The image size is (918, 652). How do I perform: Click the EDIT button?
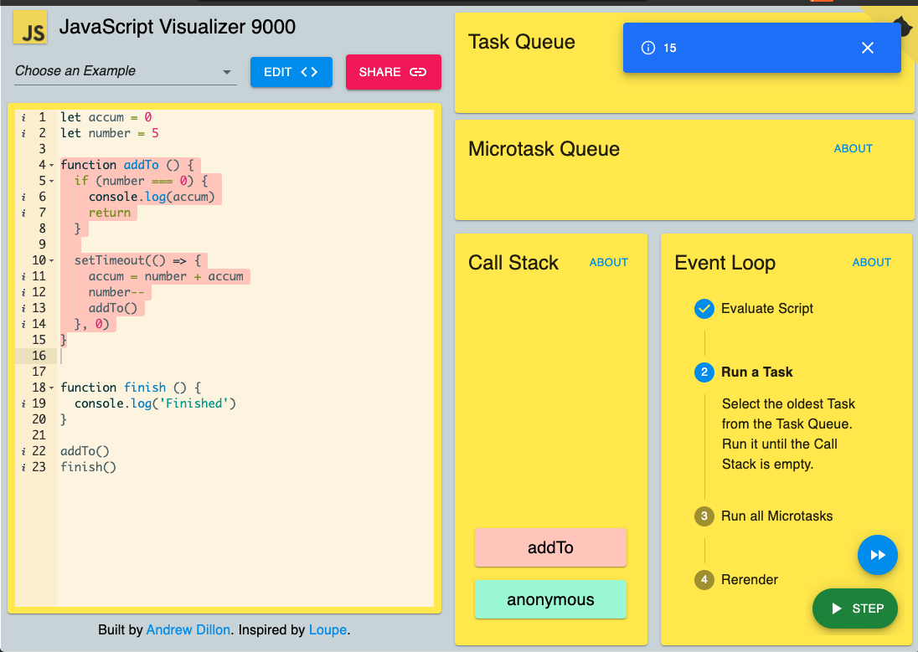[x=291, y=72]
